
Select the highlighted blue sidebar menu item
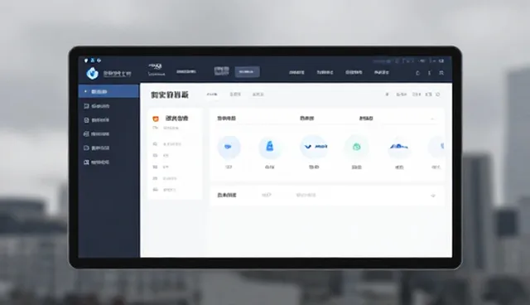pyautogui.click(x=108, y=92)
